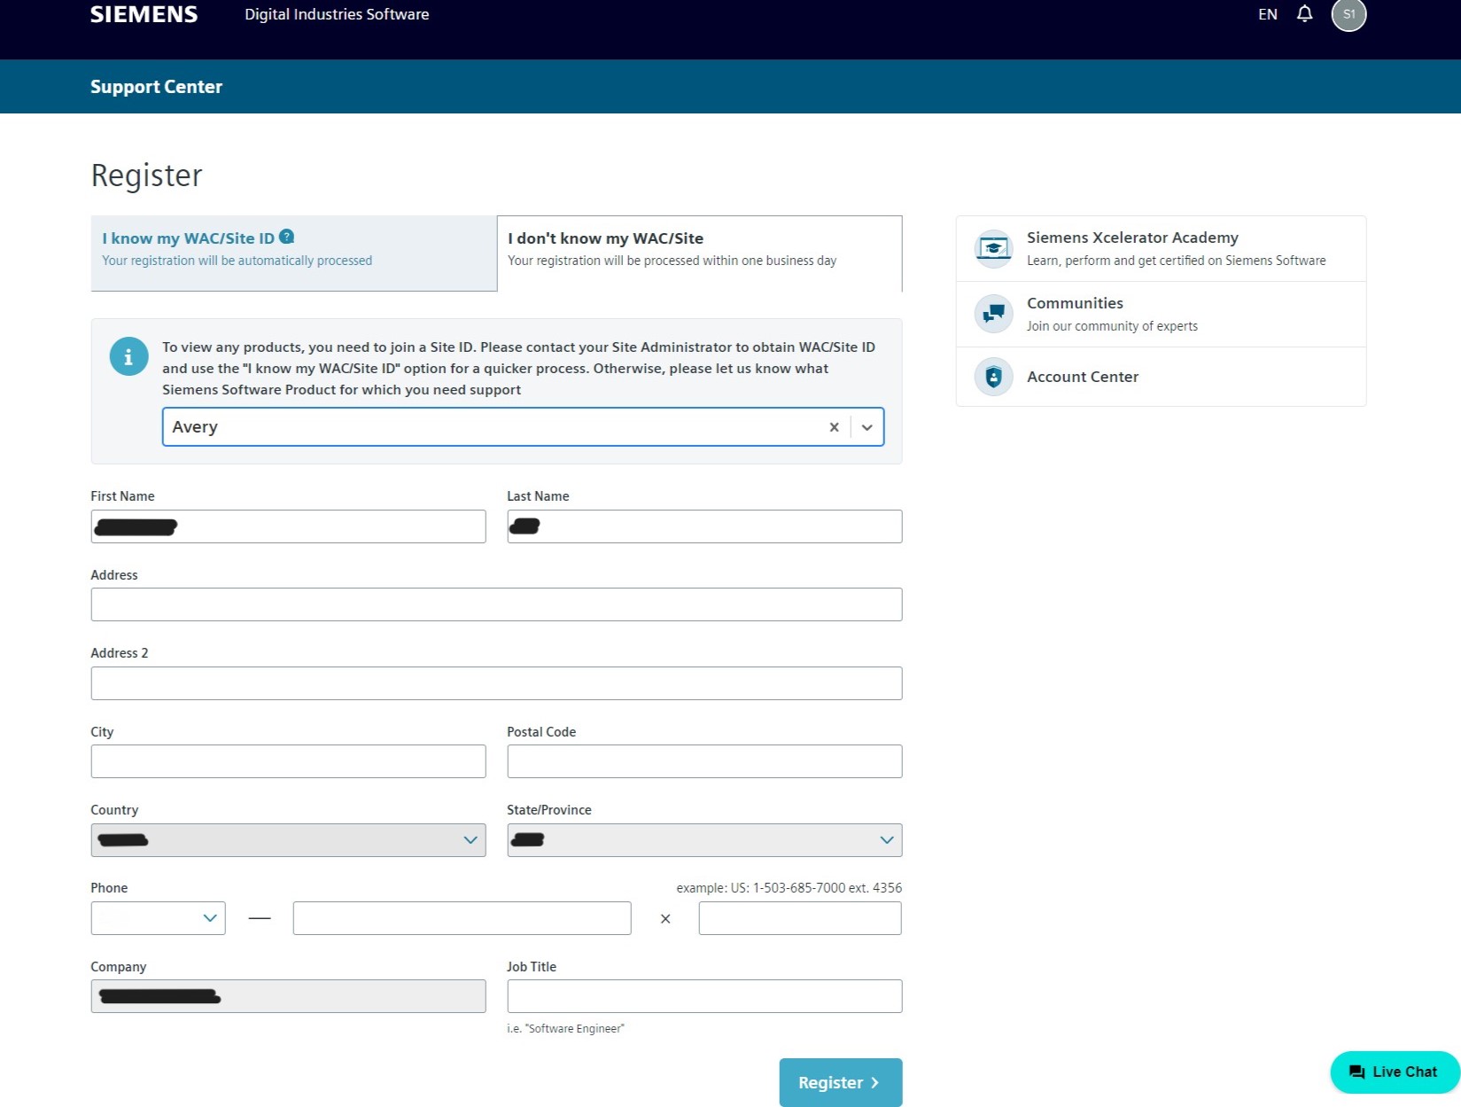The width and height of the screenshot is (1461, 1107).
Task: Click the phone example text
Action: click(x=789, y=888)
